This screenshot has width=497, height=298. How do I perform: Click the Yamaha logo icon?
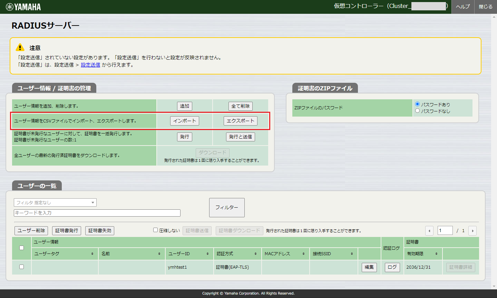coord(10,6)
